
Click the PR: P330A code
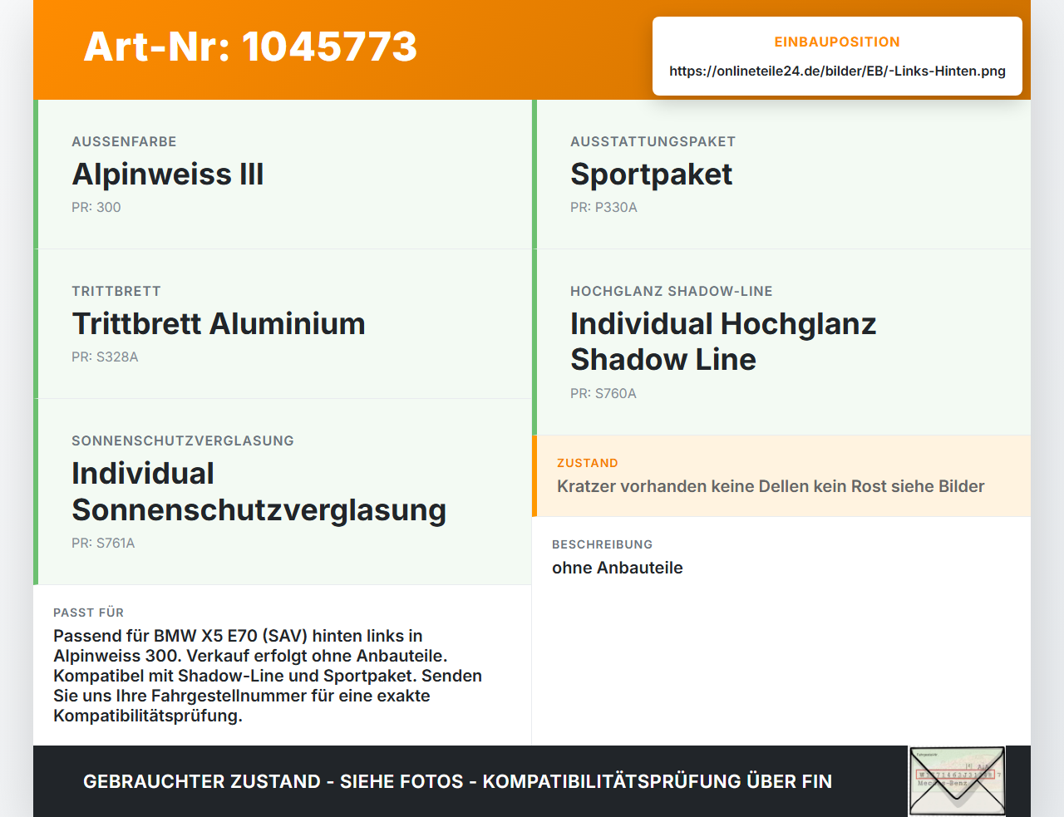tap(603, 207)
